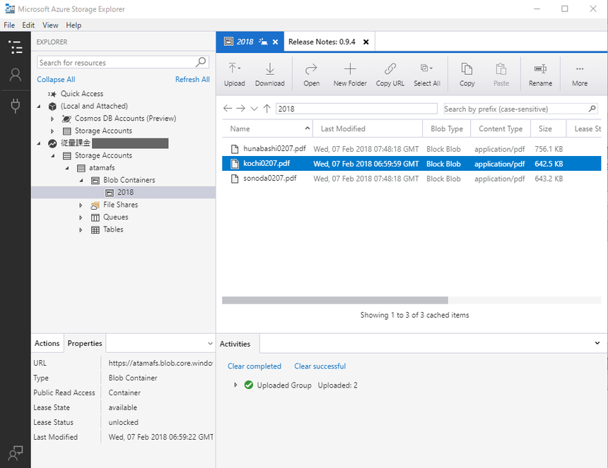Click Refresh All link
Screen dimensions: 608x468
192,79
